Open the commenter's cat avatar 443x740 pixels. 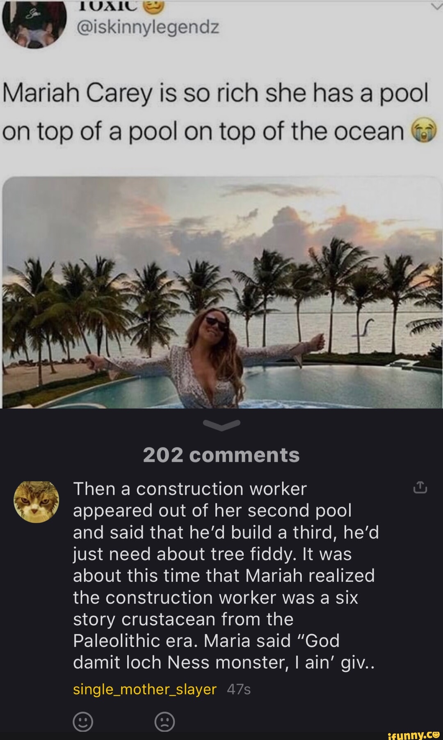click(x=37, y=502)
